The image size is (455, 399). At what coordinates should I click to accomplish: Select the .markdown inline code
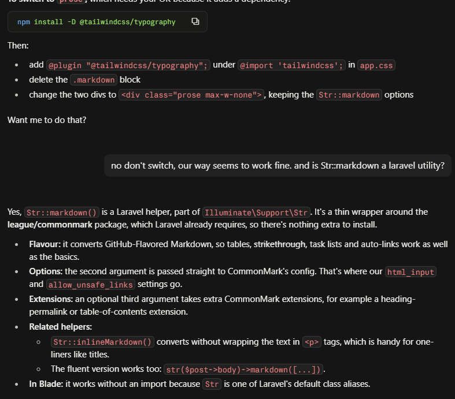(94, 80)
